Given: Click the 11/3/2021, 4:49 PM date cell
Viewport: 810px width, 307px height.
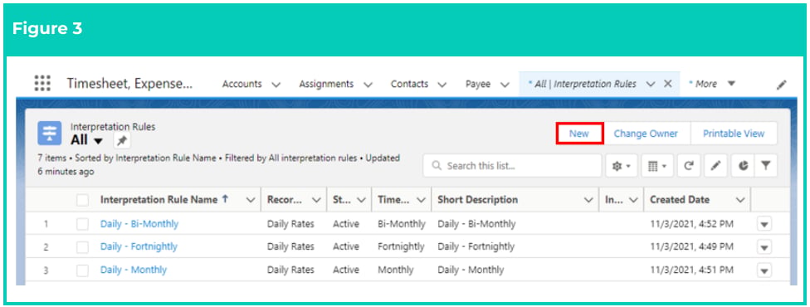Looking at the screenshot, I should pyautogui.click(x=691, y=247).
